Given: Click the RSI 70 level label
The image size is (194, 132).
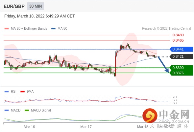Looking at the screenshot, I should tap(175, 97).
